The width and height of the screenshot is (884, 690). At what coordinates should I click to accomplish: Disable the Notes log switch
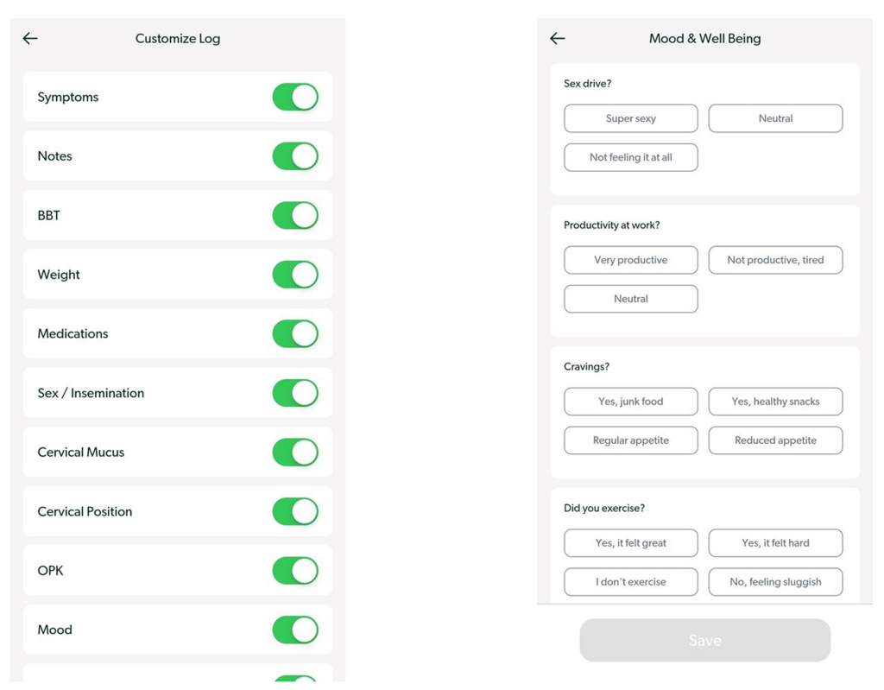pos(295,156)
